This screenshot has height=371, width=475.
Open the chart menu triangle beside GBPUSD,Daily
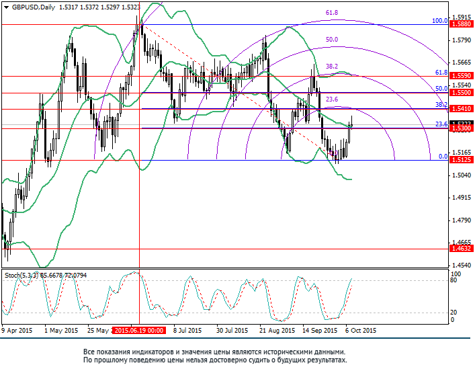point(6,7)
